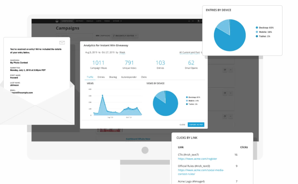This screenshot has height=184, width=298.
Task: Click the 103 Entries stat
Action: (160, 64)
